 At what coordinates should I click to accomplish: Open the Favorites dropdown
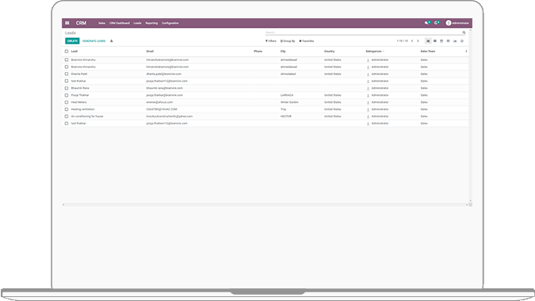coord(307,41)
